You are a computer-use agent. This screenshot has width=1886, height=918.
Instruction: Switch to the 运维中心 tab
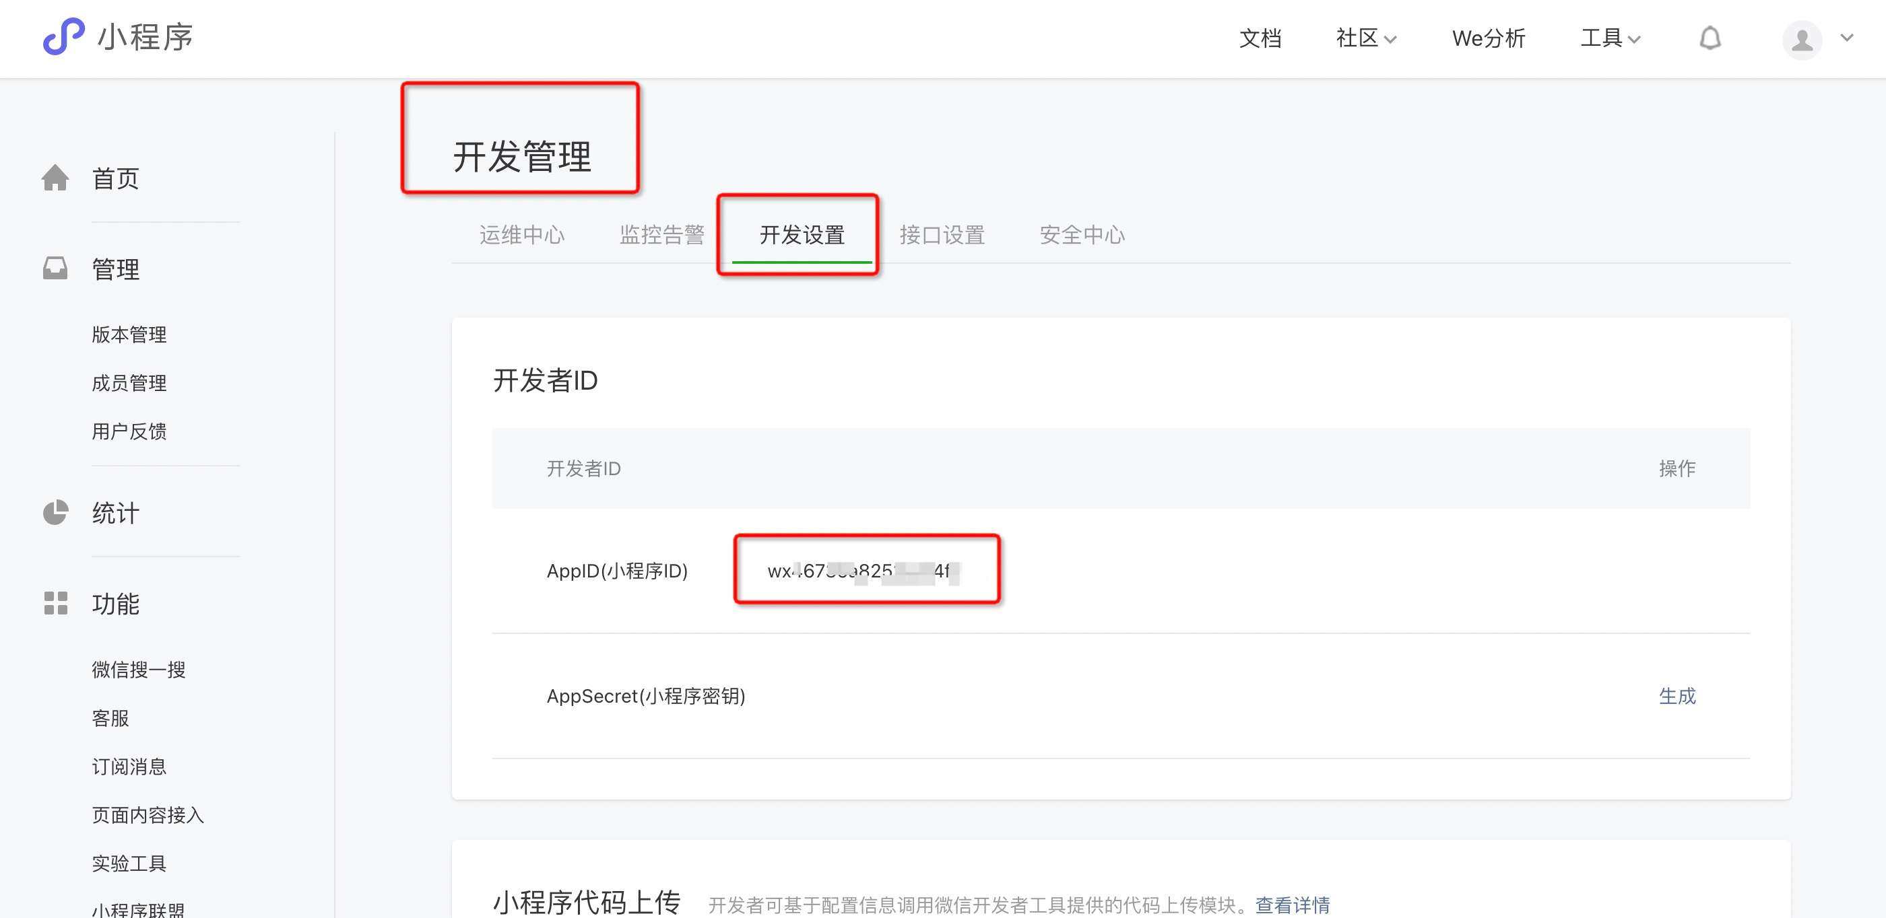click(x=521, y=234)
